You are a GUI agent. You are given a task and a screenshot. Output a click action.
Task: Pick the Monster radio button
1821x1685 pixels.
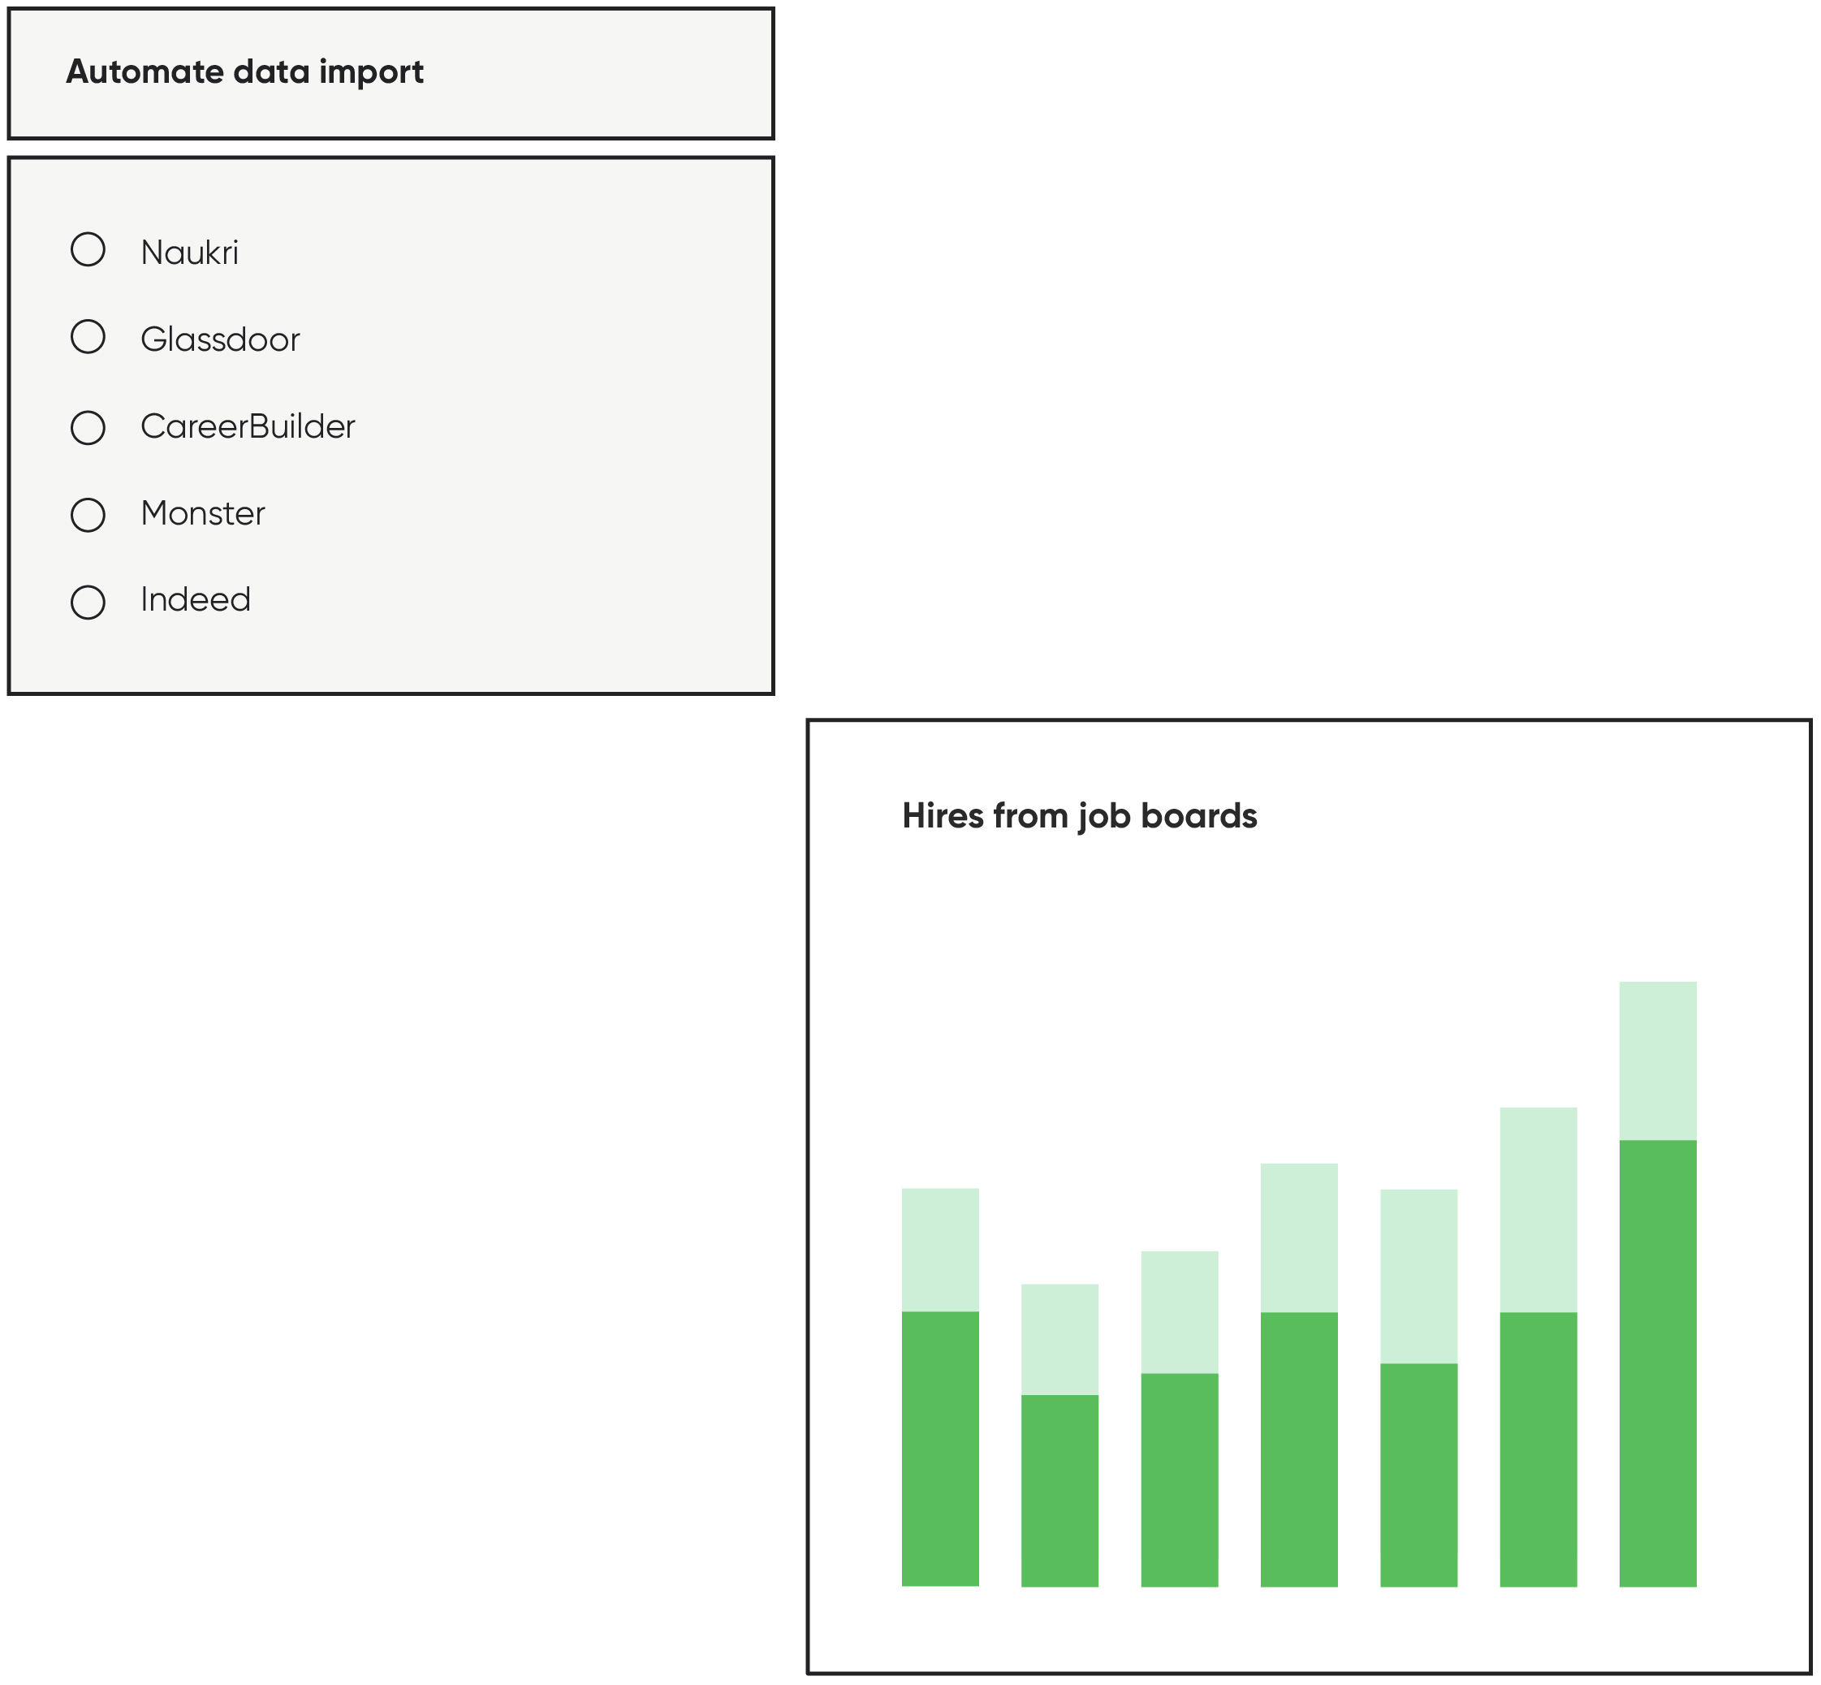point(88,515)
